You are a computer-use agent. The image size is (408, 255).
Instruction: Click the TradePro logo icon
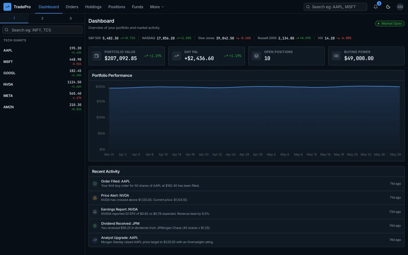pos(7,7)
